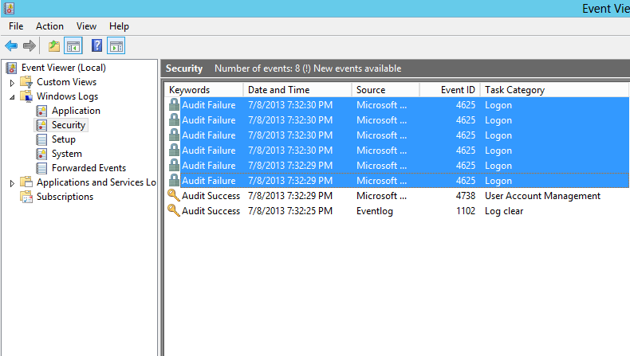Collapse the Windows Logs tree node
The image size is (630, 356).
pos(12,97)
